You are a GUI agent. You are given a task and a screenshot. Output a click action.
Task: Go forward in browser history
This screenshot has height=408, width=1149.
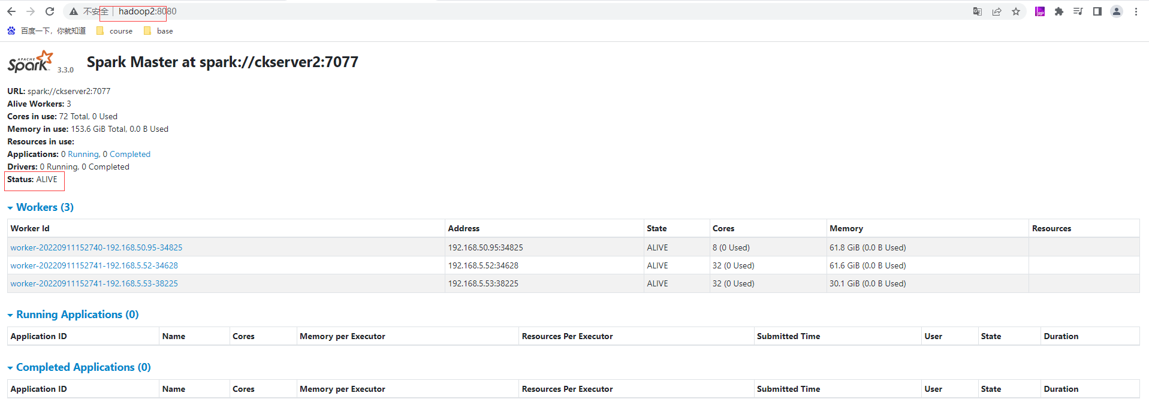(x=31, y=11)
